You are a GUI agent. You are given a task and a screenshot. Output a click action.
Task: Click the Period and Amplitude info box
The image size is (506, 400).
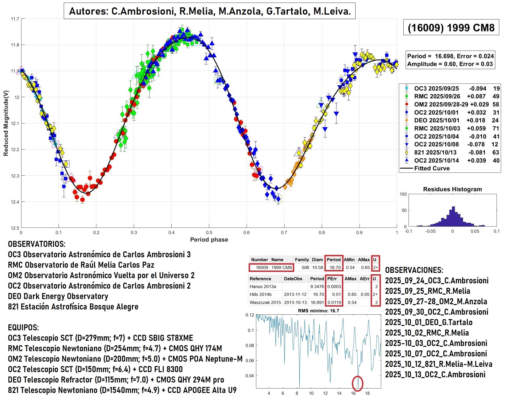click(450, 60)
